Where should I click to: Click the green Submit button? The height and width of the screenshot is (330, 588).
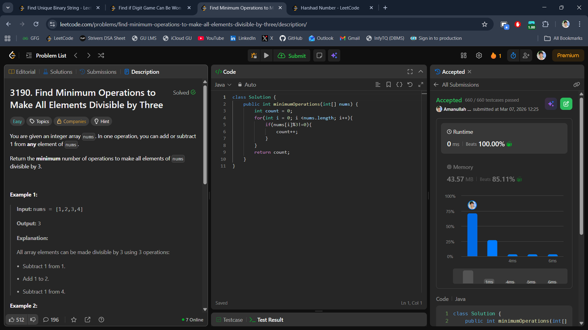click(x=292, y=56)
